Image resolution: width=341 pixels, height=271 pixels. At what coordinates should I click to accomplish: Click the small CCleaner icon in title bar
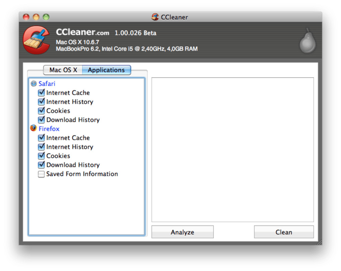[x=155, y=17]
